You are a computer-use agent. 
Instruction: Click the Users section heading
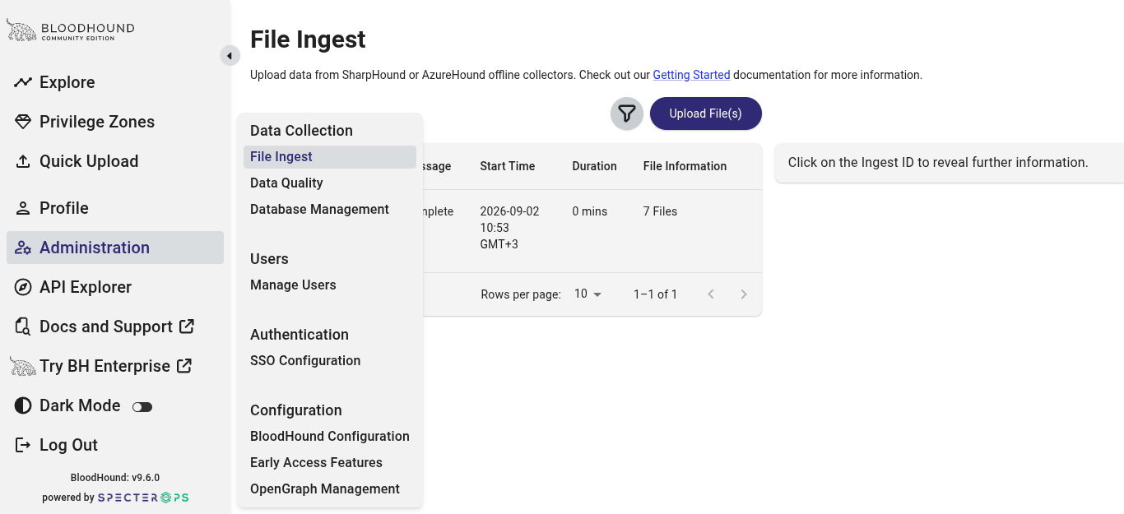(x=269, y=259)
